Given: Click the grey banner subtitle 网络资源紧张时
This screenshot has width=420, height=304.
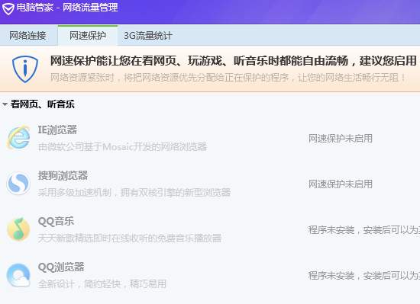Looking at the screenshot, I should (x=228, y=78).
